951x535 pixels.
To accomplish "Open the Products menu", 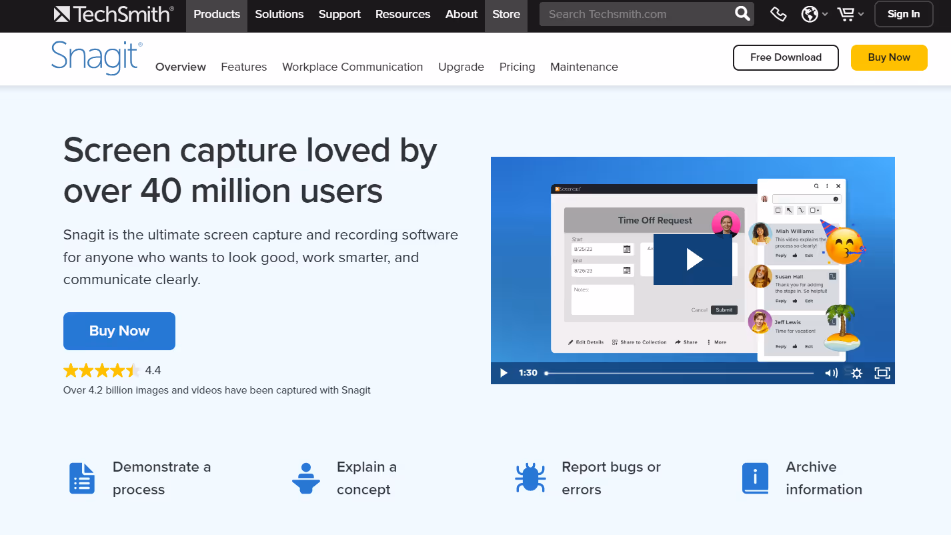I will coord(217,16).
